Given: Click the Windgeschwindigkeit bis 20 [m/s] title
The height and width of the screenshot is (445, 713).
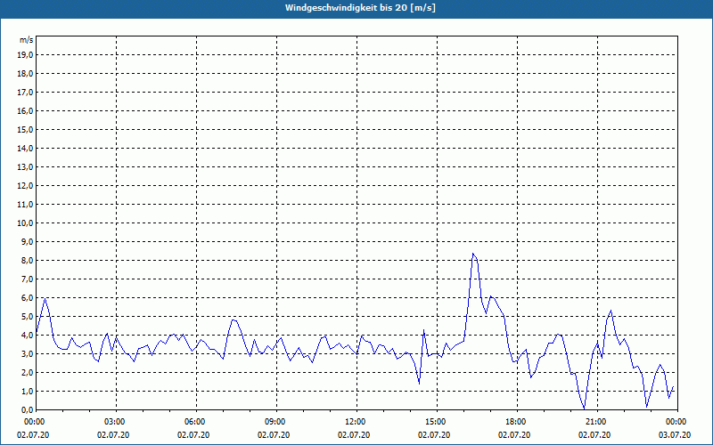Looking at the screenshot, I should pos(360,8).
